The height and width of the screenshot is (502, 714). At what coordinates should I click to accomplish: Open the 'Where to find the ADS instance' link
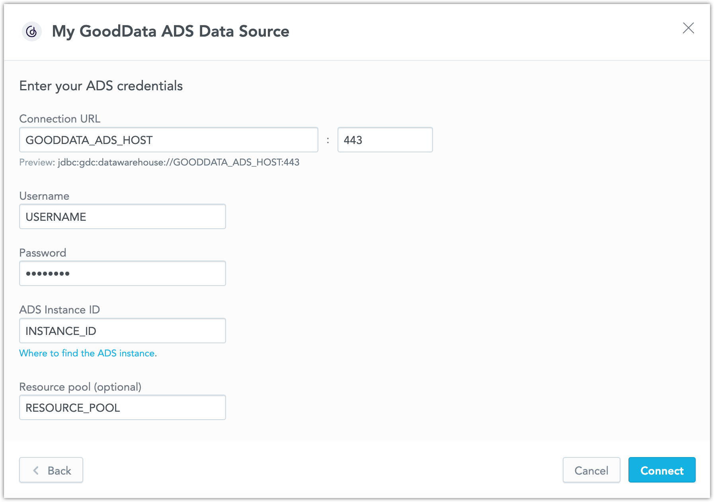[x=88, y=353]
